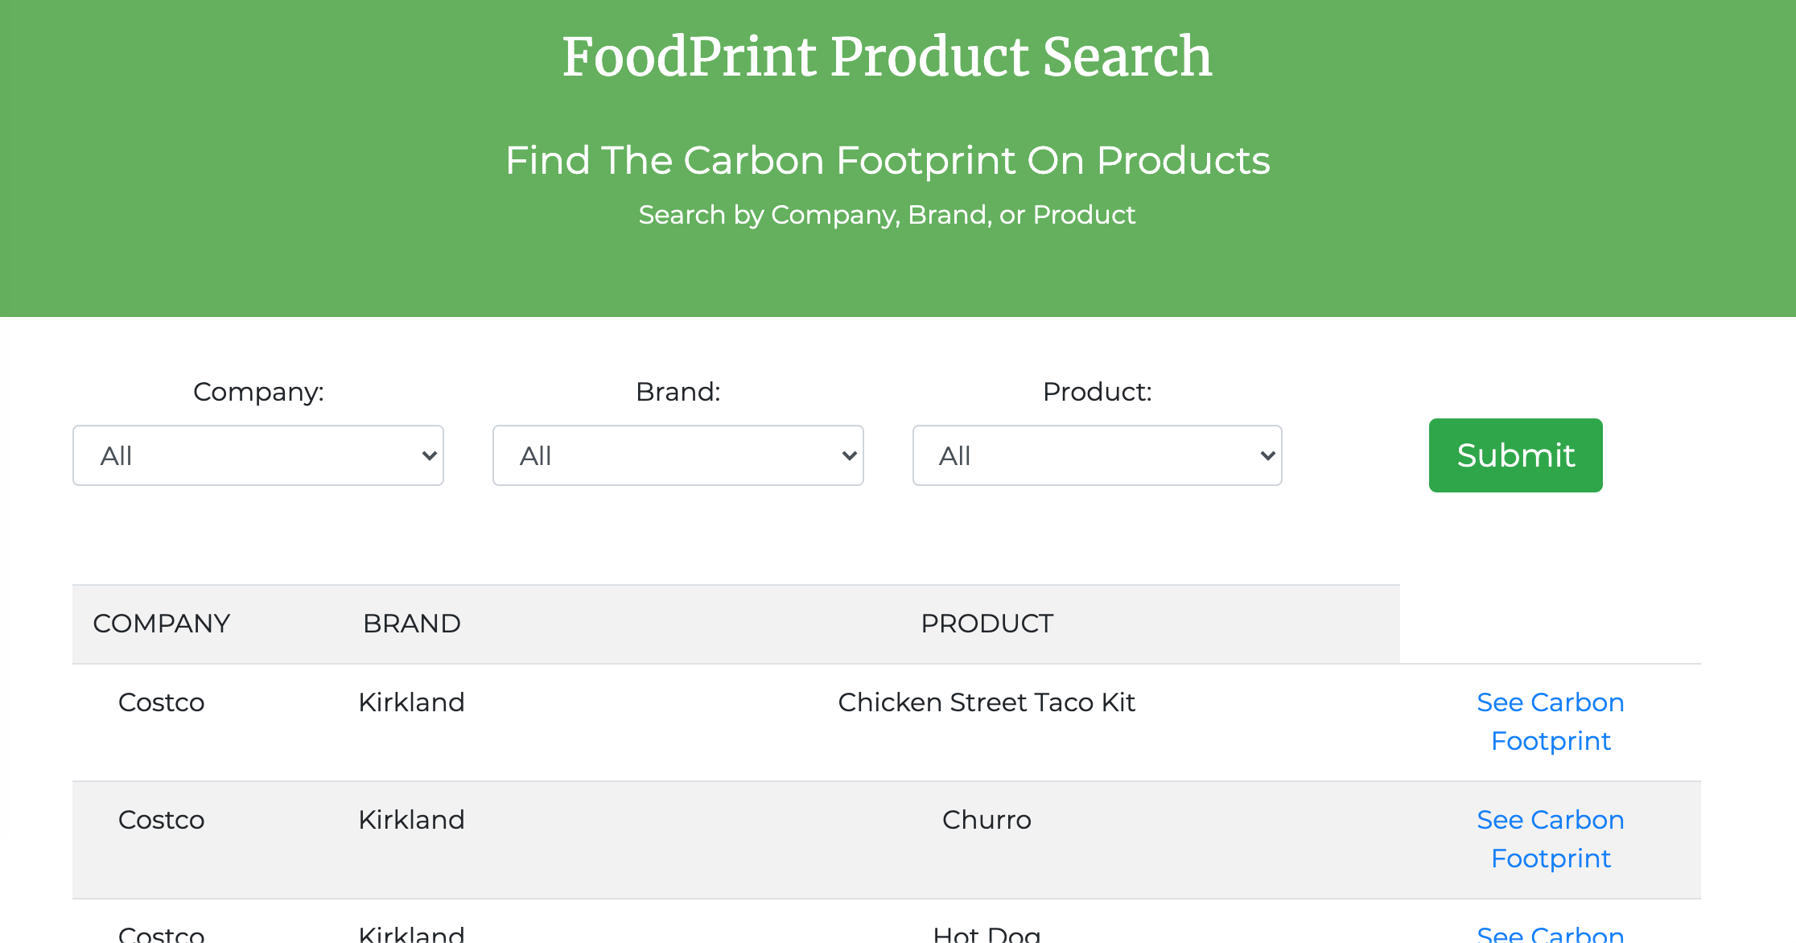1796x943 pixels.
Task: Open carbon footprint link in Hot Dog row
Action: 1550,933
